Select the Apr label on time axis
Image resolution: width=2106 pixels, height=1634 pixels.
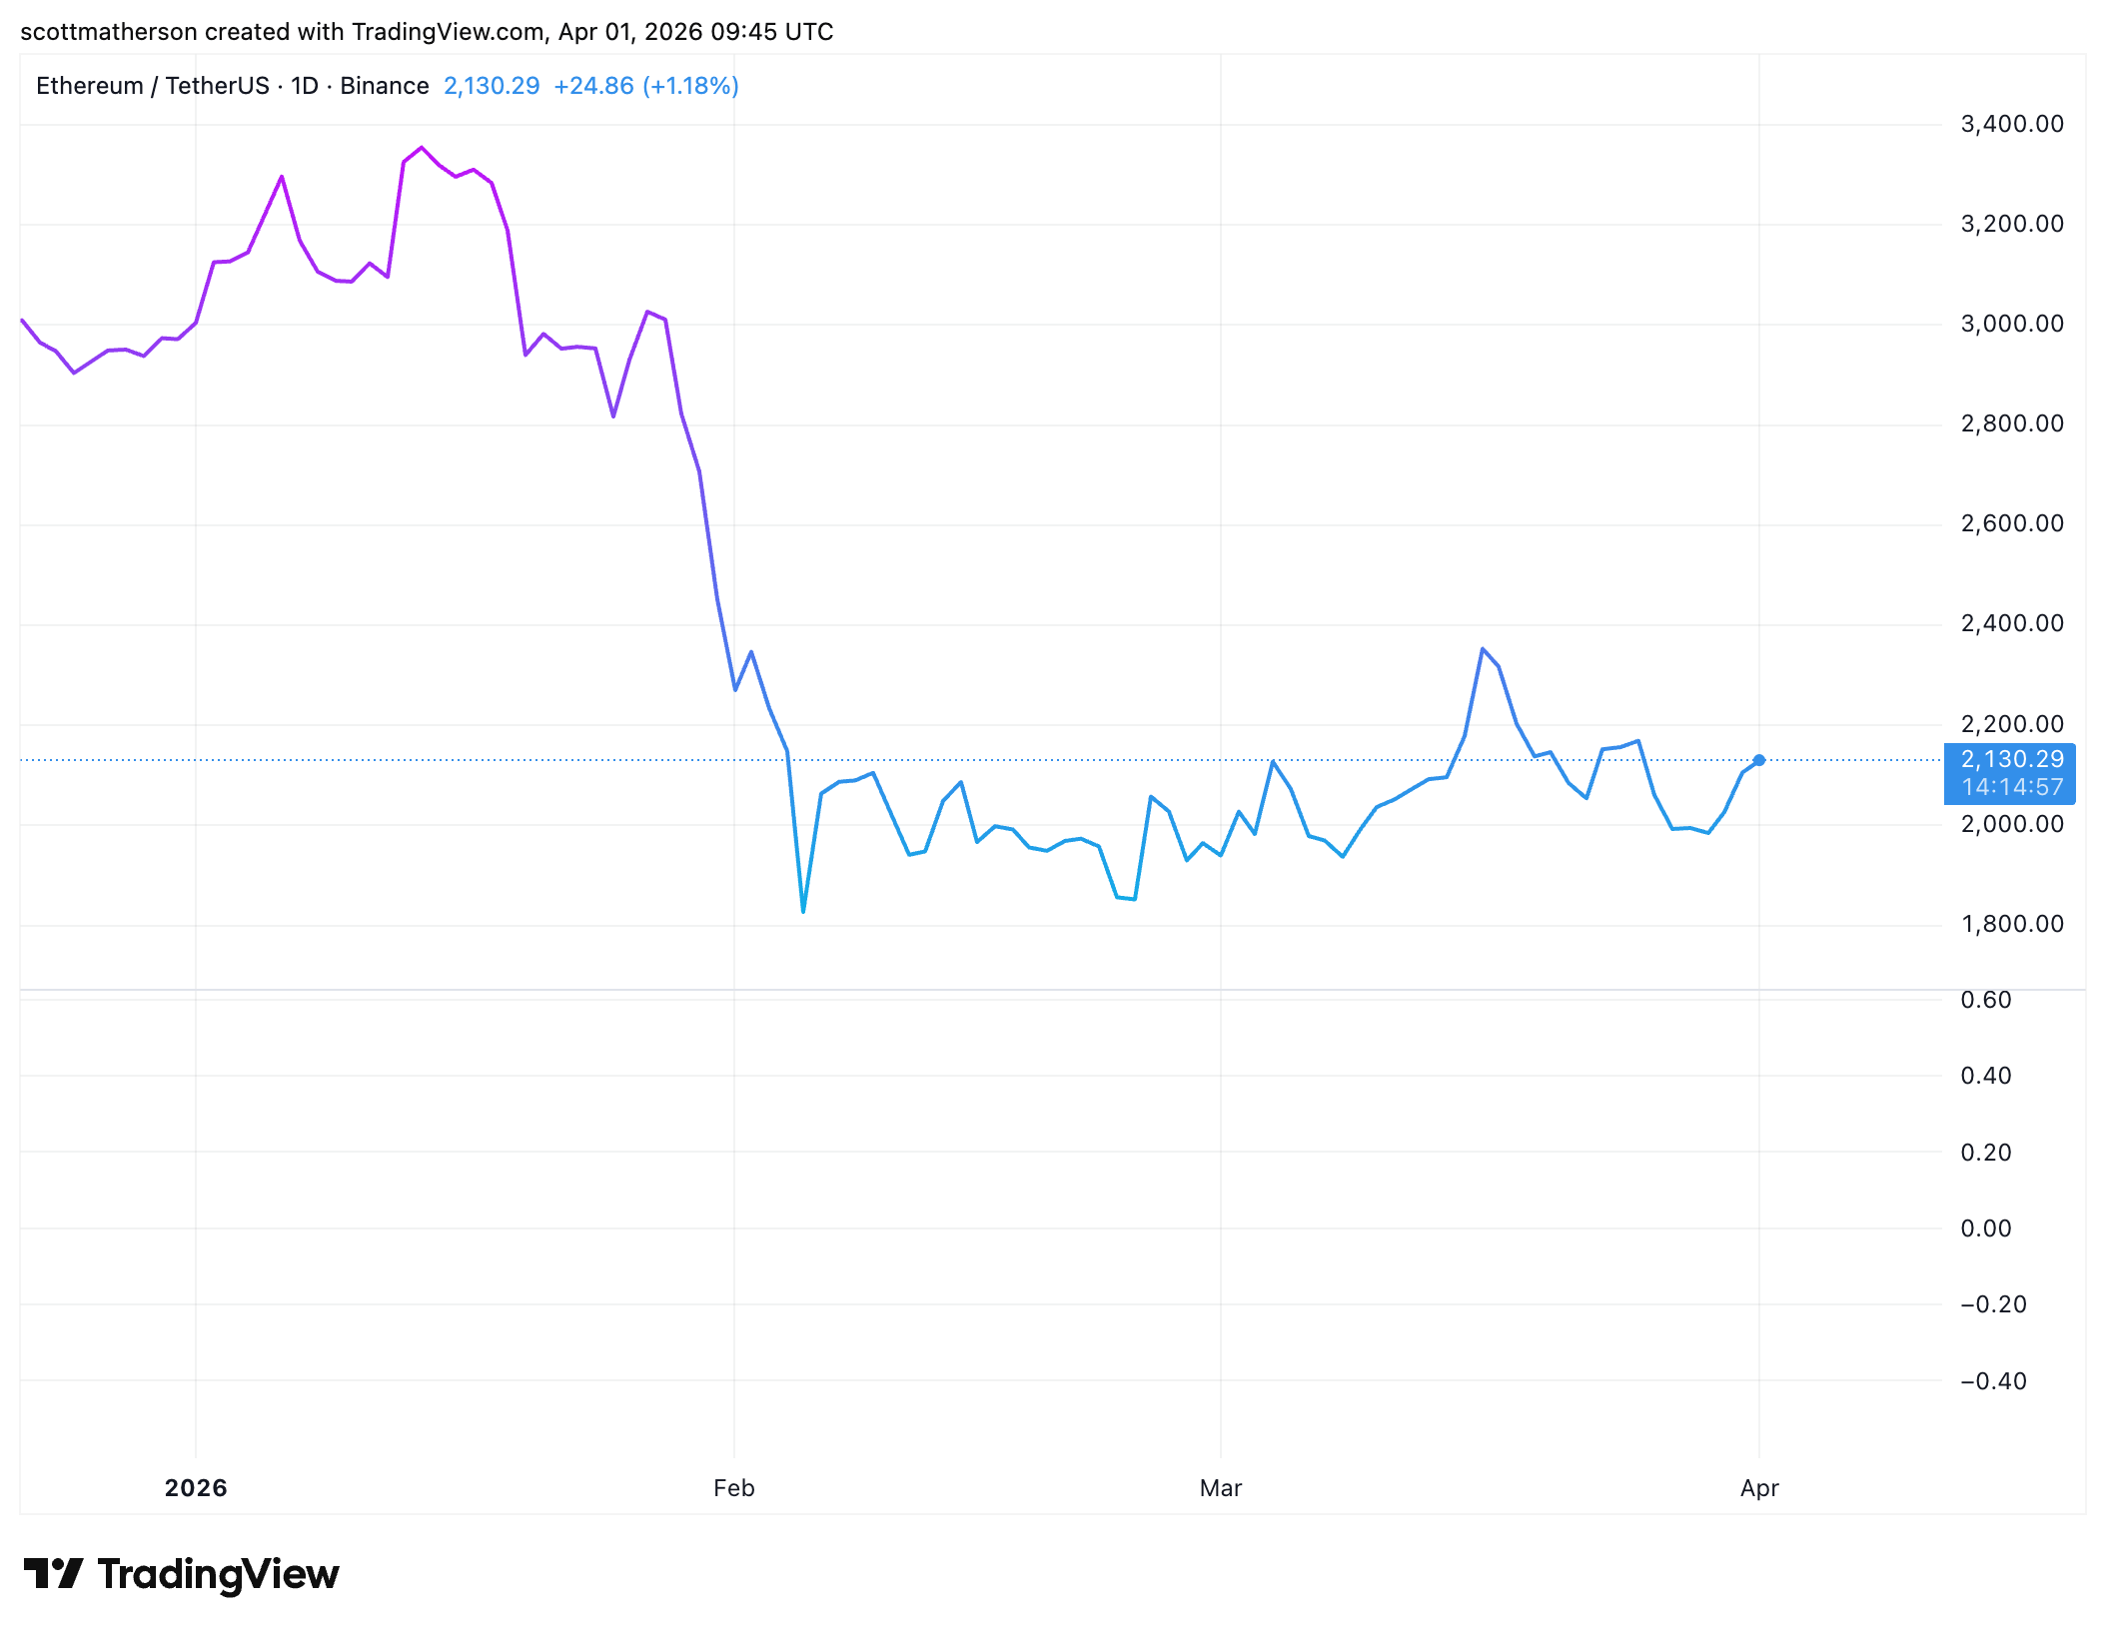coord(1759,1488)
